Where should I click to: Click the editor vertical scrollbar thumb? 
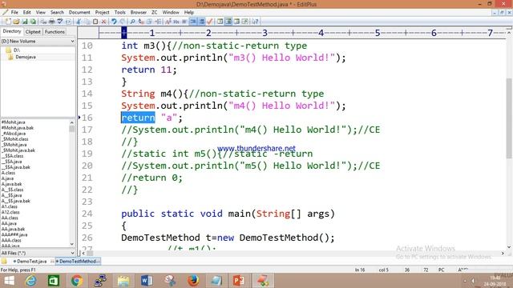coord(509,119)
